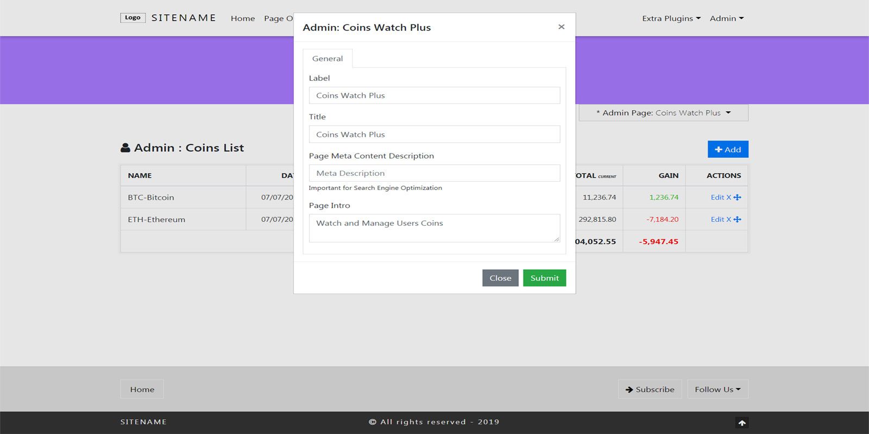Delete the ETH-Ethereum row with X
Screen dimensions: 869x434
click(x=729, y=220)
